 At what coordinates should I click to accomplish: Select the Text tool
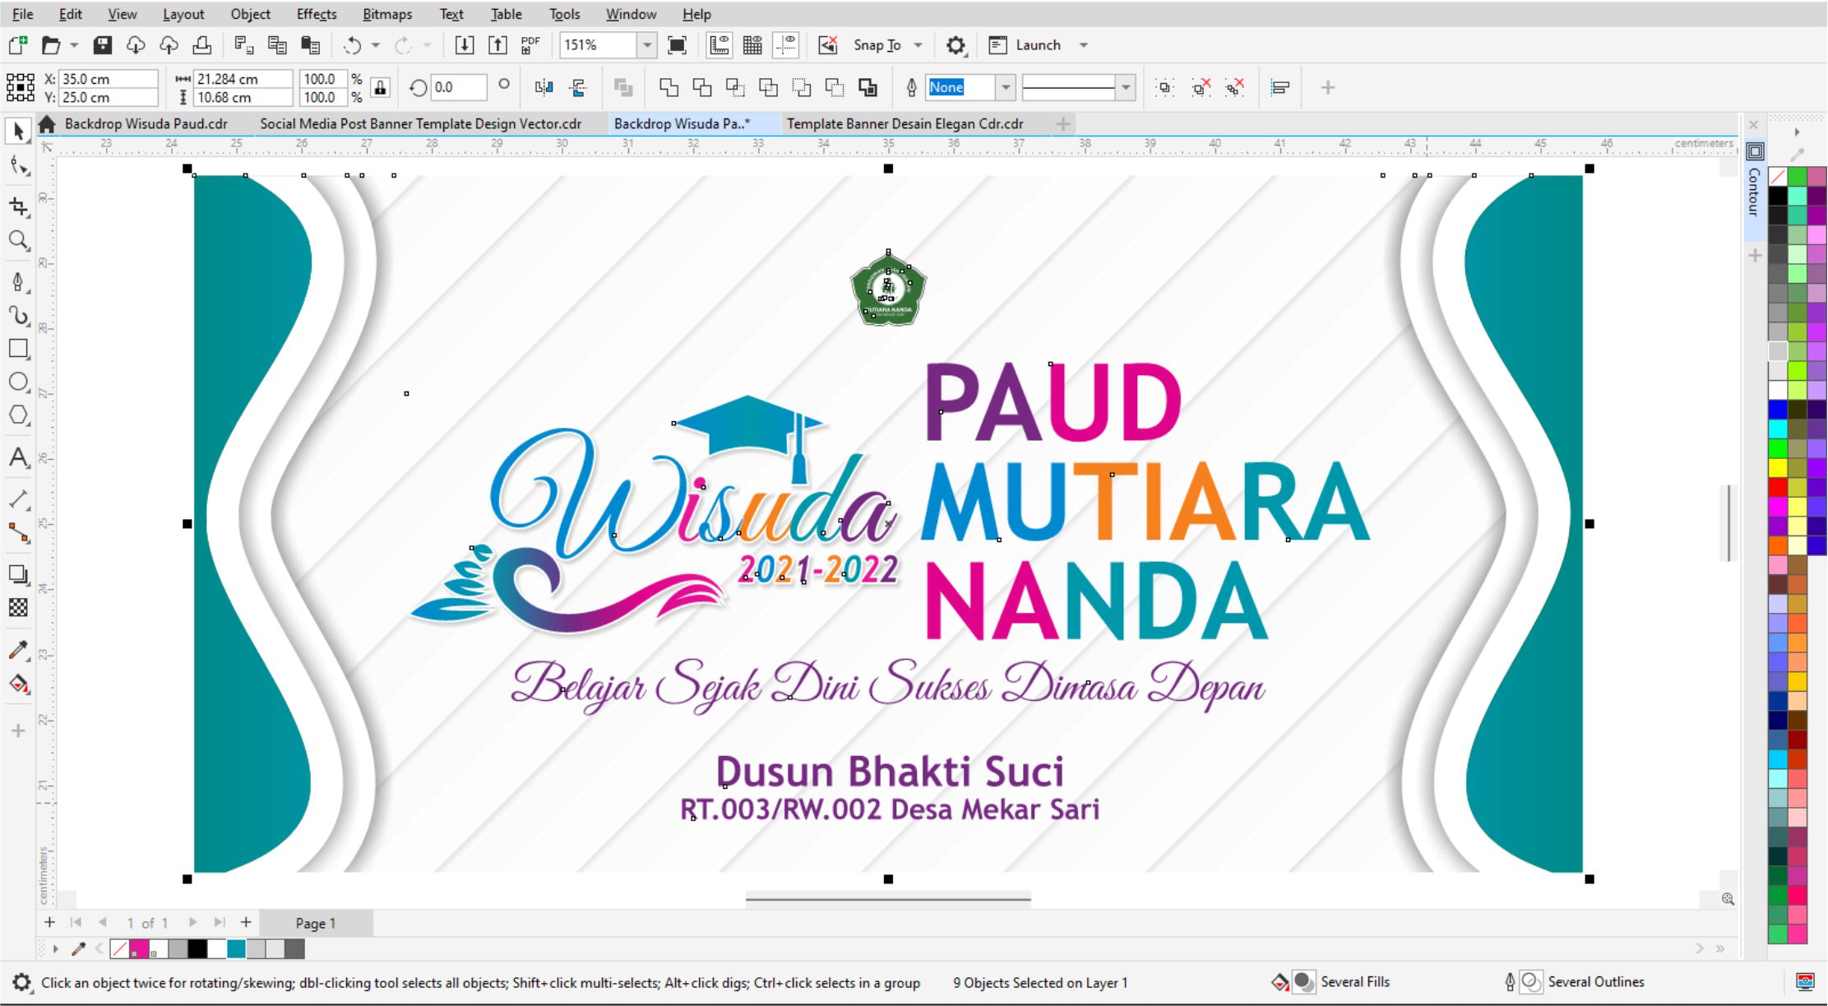coord(18,457)
